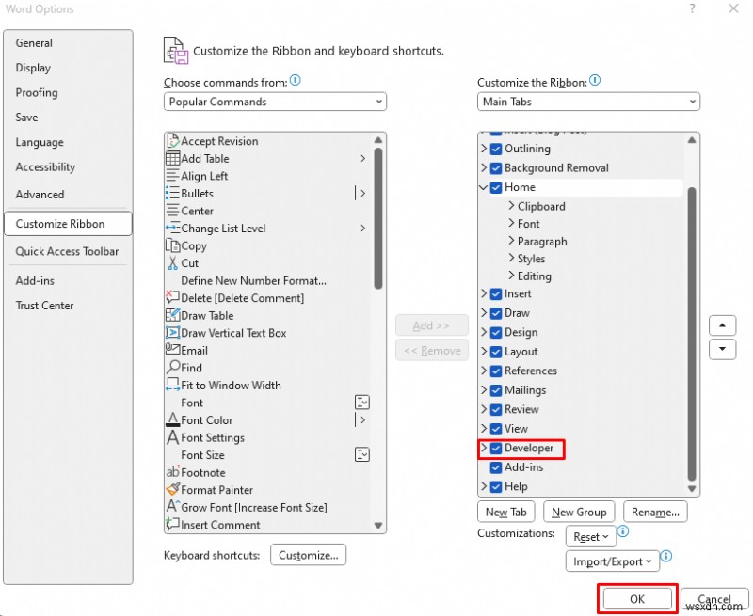Click the Help question mark in title bar
This screenshot has width=753, height=616.
pyautogui.click(x=692, y=8)
